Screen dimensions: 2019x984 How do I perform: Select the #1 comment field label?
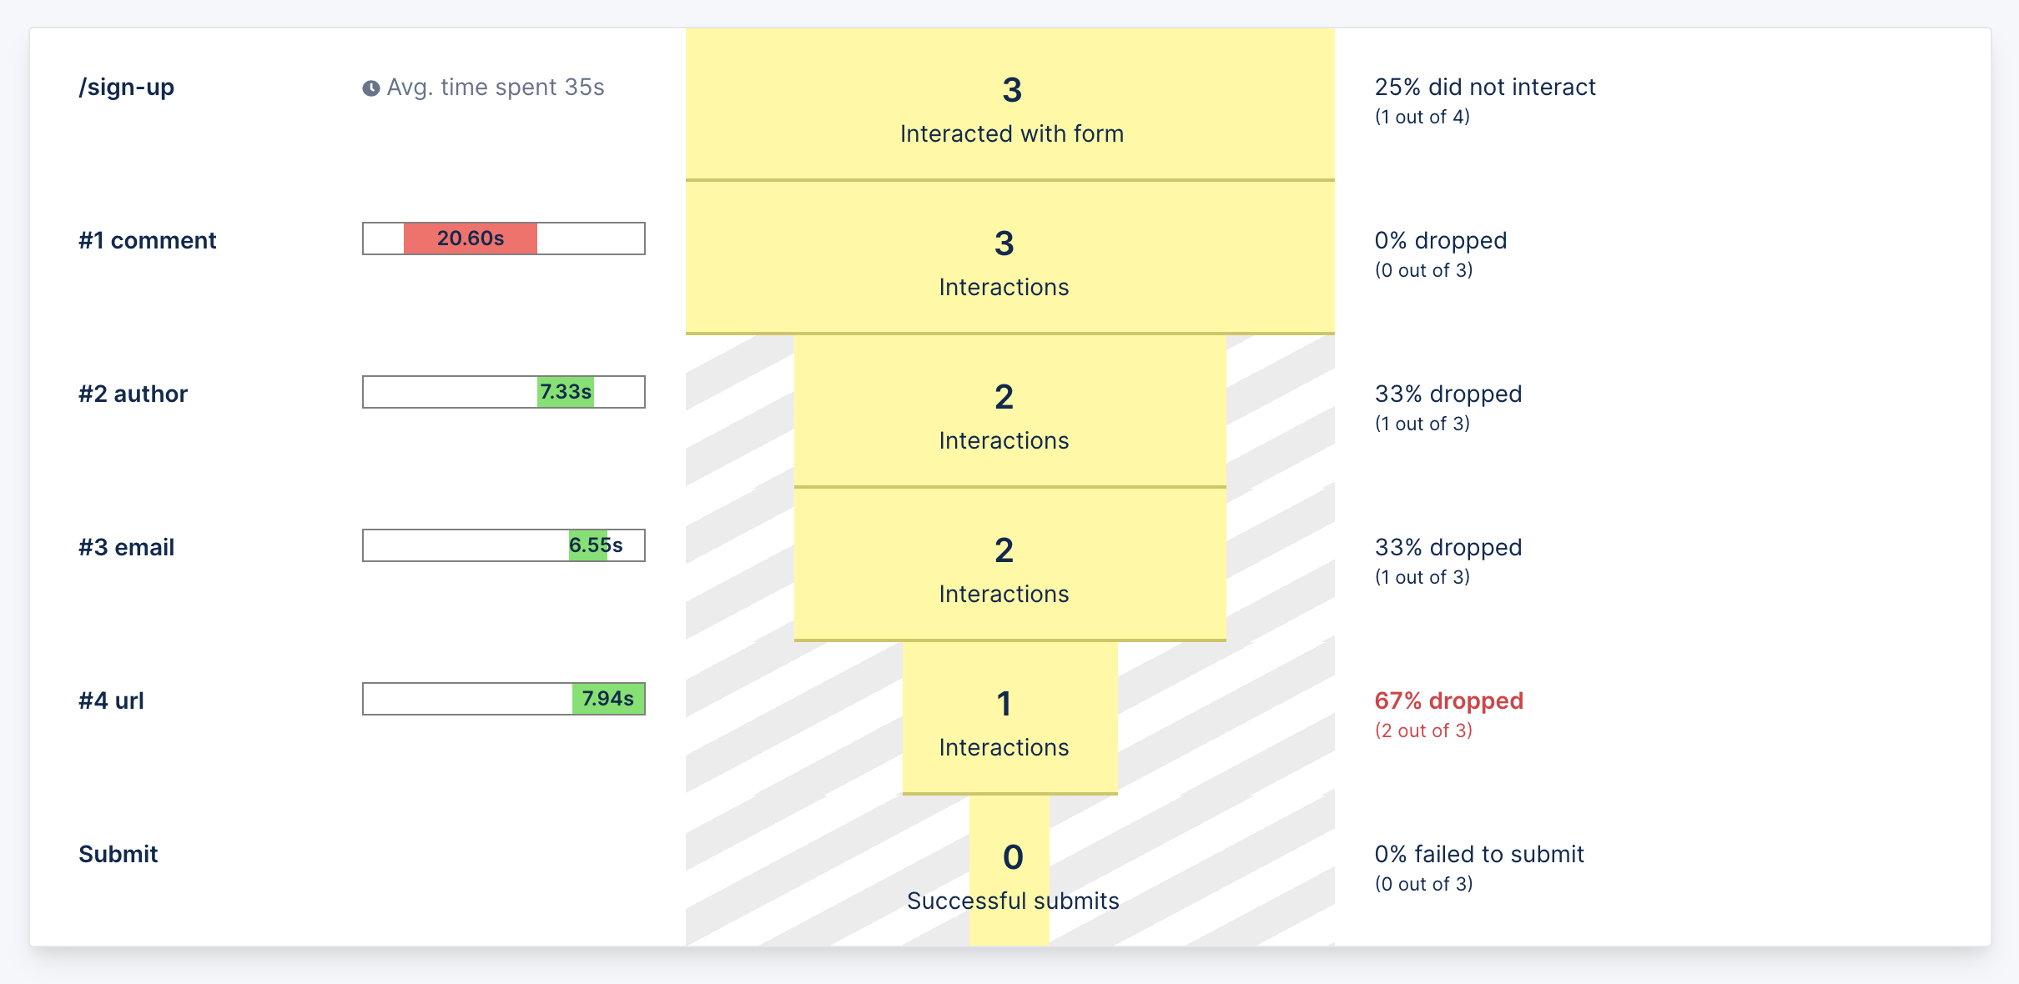pyautogui.click(x=148, y=241)
